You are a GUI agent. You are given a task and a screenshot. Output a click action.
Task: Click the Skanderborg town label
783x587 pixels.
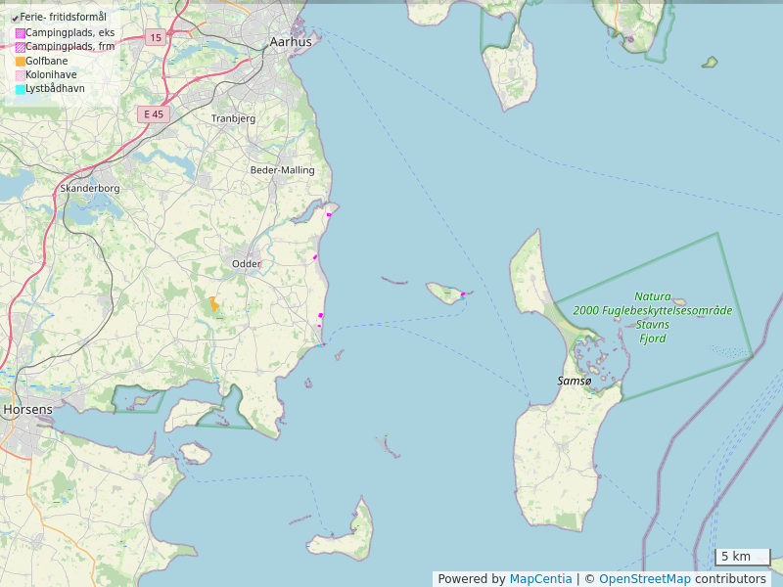tap(90, 188)
